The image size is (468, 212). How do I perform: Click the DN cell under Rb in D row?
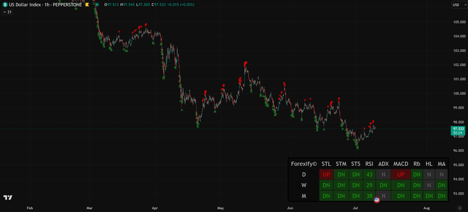point(417,175)
